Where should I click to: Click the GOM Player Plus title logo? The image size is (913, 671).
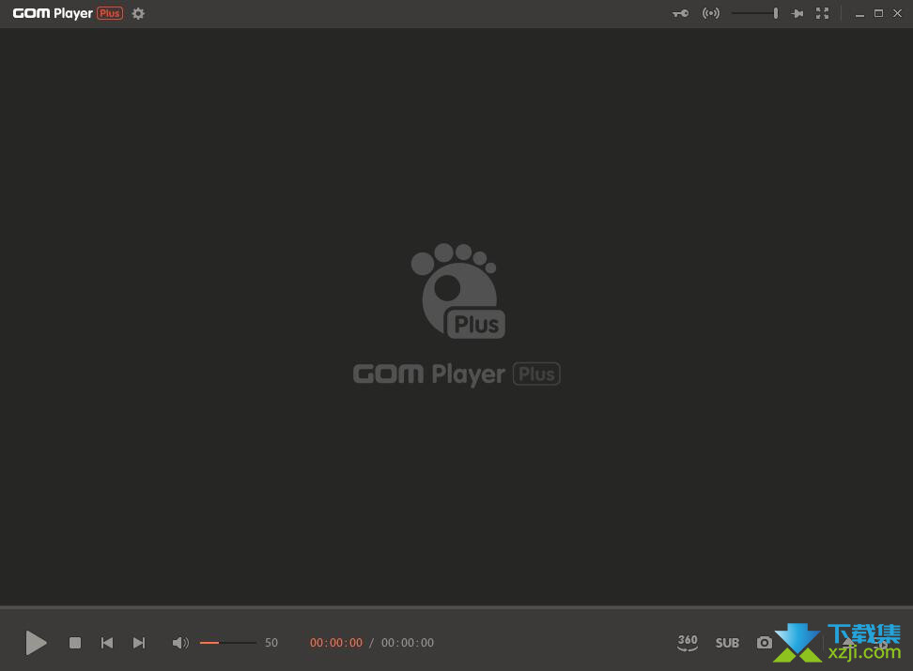[68, 13]
